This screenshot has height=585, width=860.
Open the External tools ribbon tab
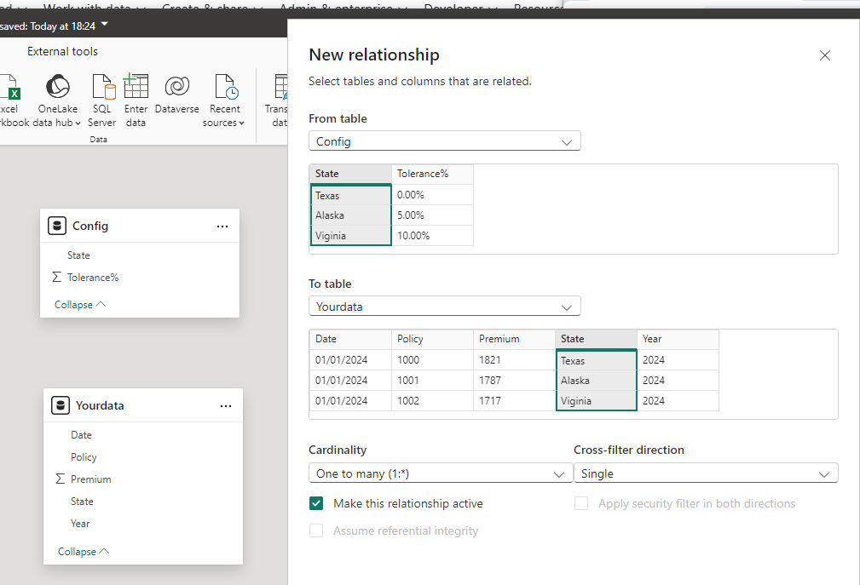click(x=62, y=51)
